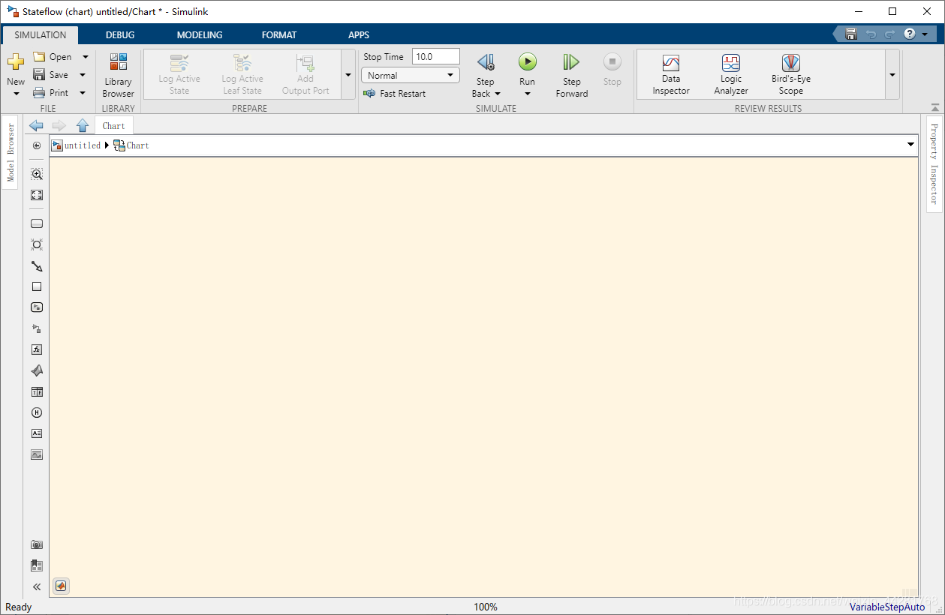The image size is (945, 615).
Task: Click the viewmarks icon in palette
Action: click(37, 565)
